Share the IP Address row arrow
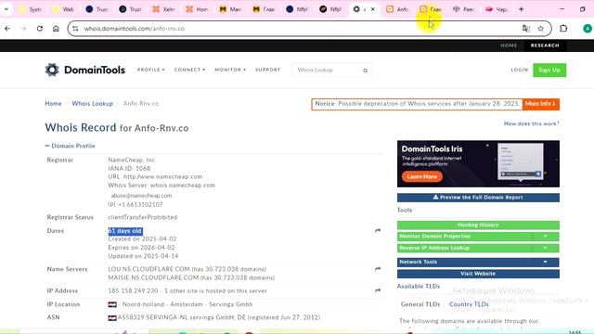This screenshot has width=594, height=334. [378, 290]
